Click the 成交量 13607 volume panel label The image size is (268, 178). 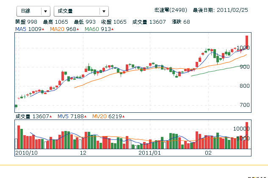click(x=33, y=117)
